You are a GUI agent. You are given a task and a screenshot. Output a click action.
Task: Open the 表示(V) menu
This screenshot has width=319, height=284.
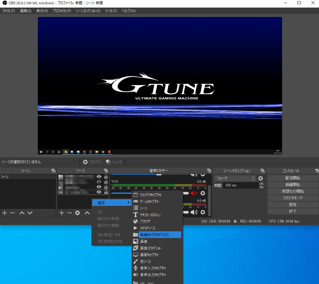point(42,11)
